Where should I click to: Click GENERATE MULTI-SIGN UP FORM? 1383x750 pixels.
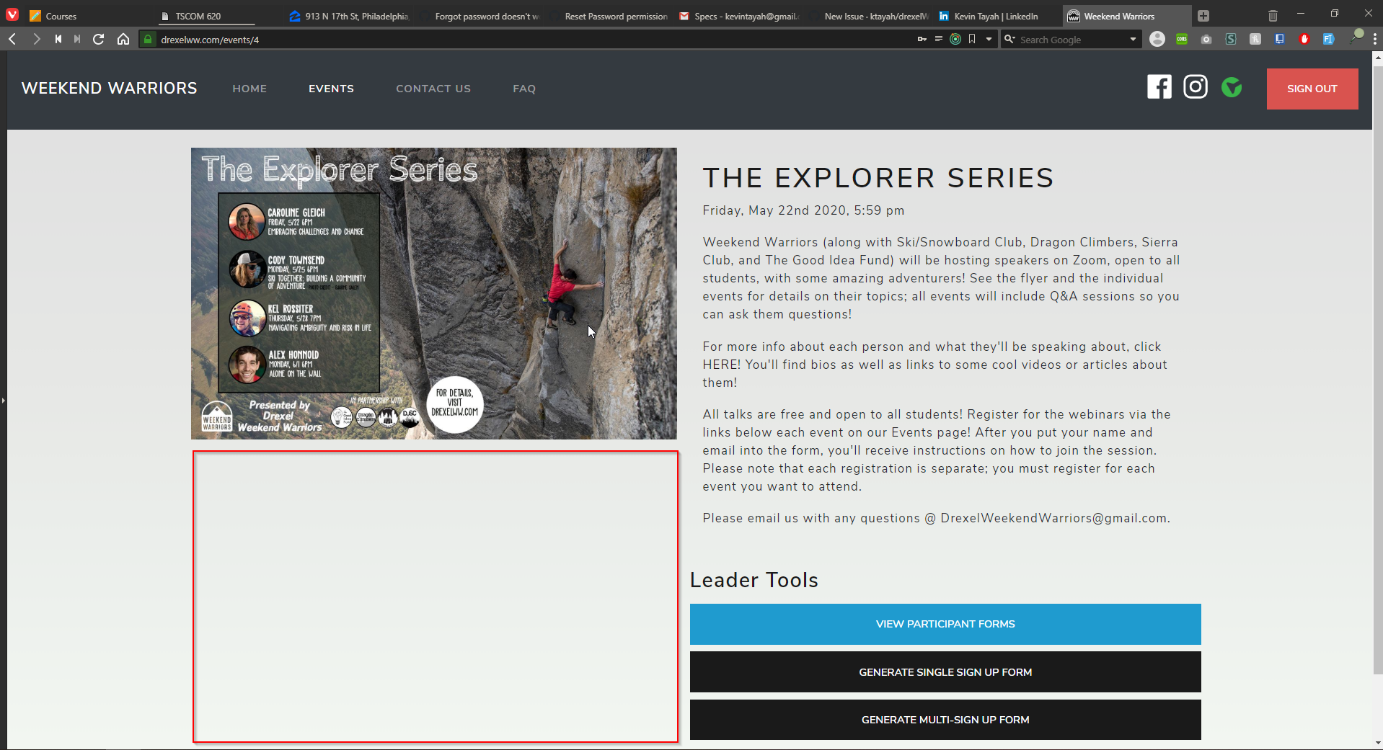click(x=945, y=720)
